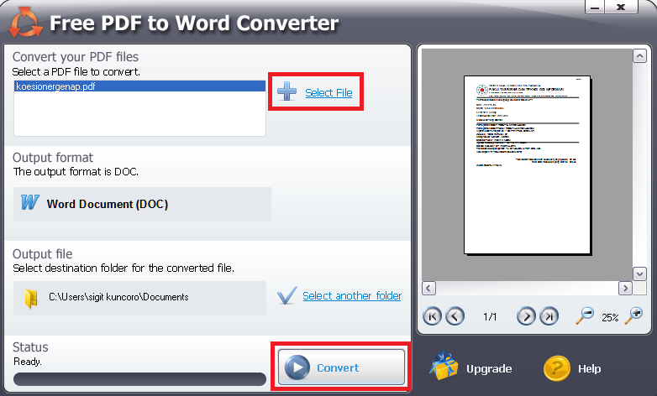
Task: Click the 1/1 page indicator
Action: click(490, 317)
